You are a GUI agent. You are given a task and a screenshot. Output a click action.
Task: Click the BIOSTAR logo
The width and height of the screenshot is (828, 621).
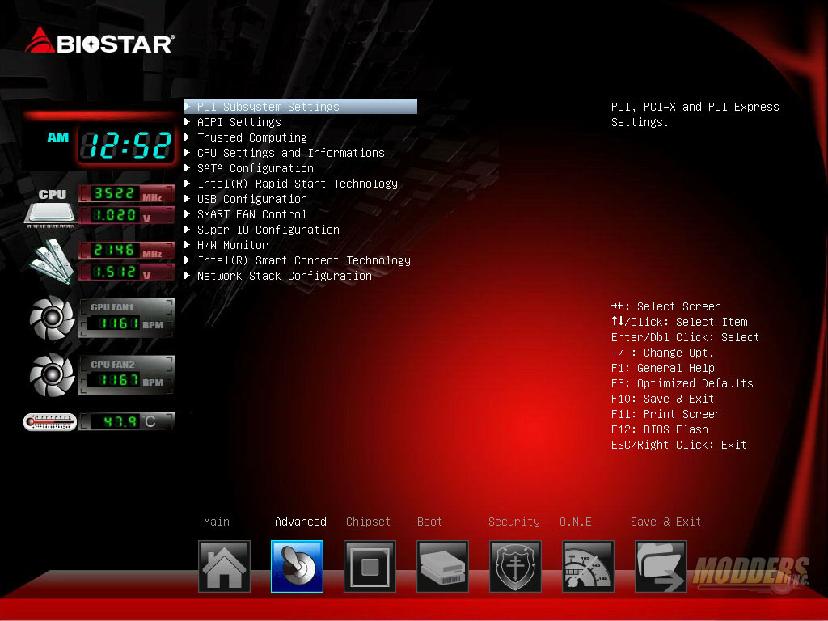(99, 41)
